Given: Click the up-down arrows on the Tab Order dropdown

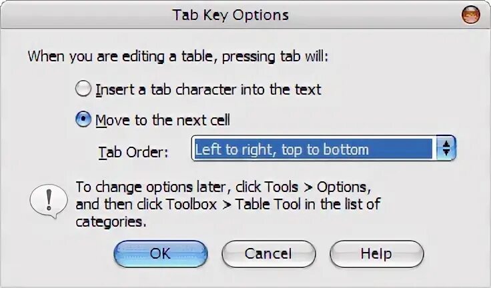Looking at the screenshot, I should 446,149.
